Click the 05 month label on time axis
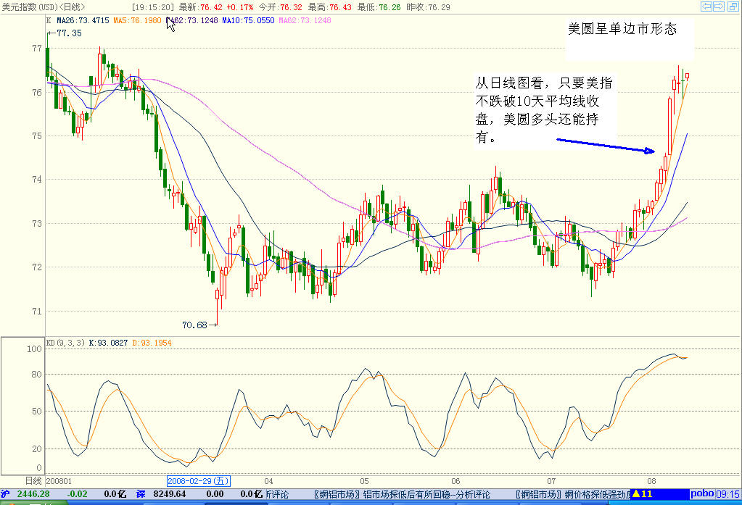This screenshot has height=505, width=742. 364,481
